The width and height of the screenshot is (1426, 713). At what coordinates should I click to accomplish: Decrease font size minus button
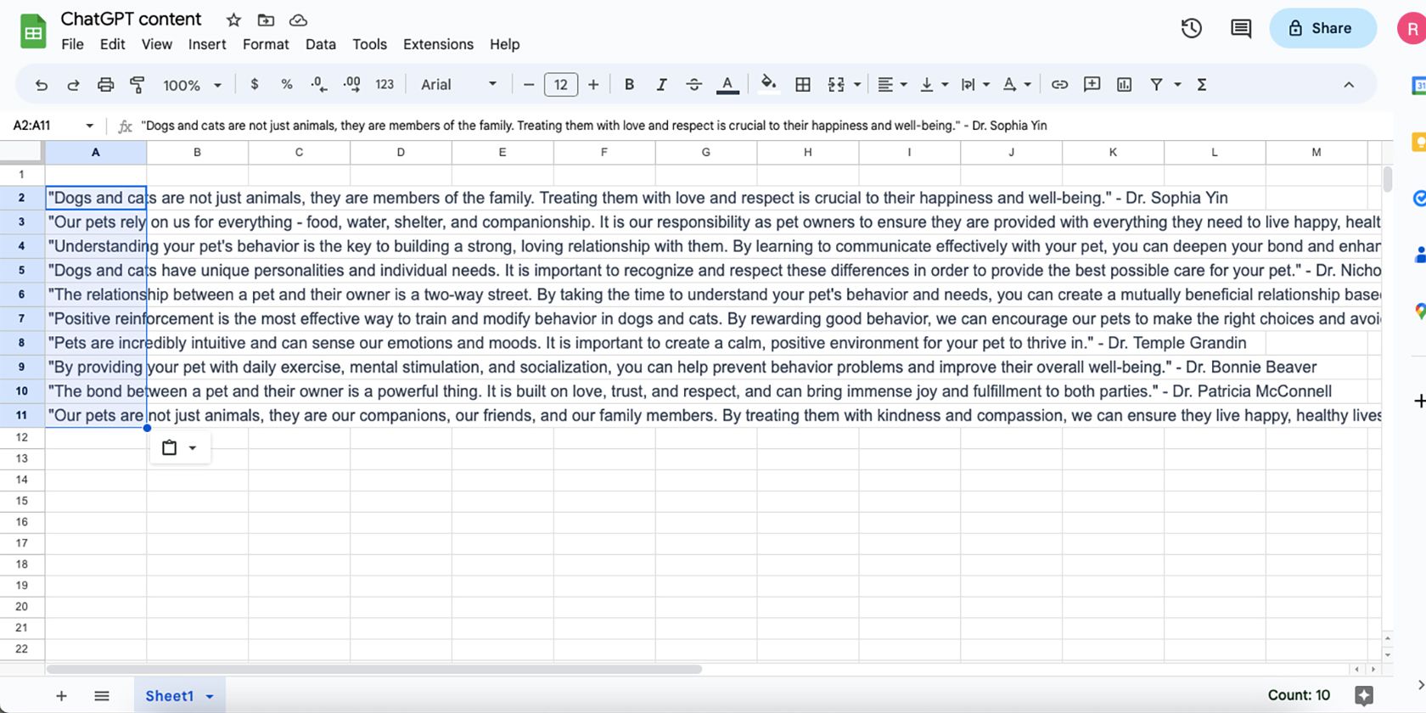click(x=528, y=84)
